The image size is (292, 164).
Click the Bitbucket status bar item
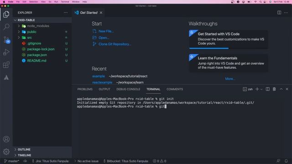pyautogui.click(x=126, y=161)
